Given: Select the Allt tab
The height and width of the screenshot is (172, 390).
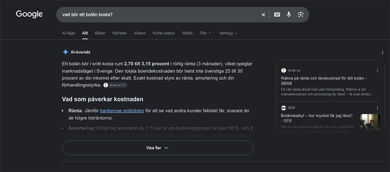Looking at the screenshot, I should pyautogui.click(x=85, y=33).
